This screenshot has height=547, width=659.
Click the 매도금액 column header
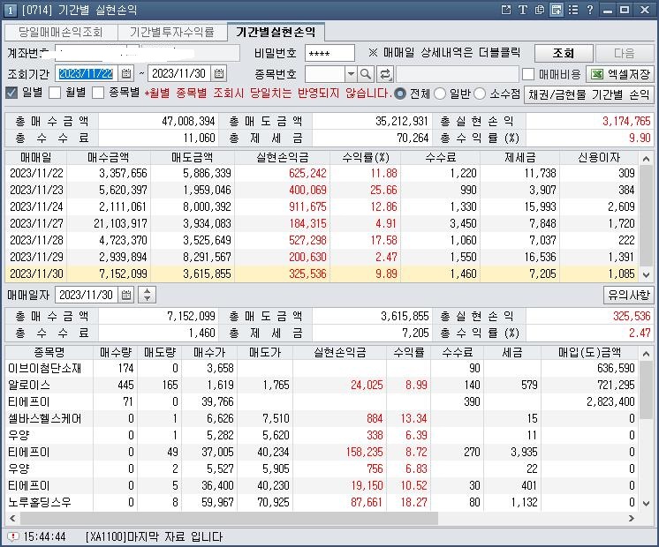(193, 157)
